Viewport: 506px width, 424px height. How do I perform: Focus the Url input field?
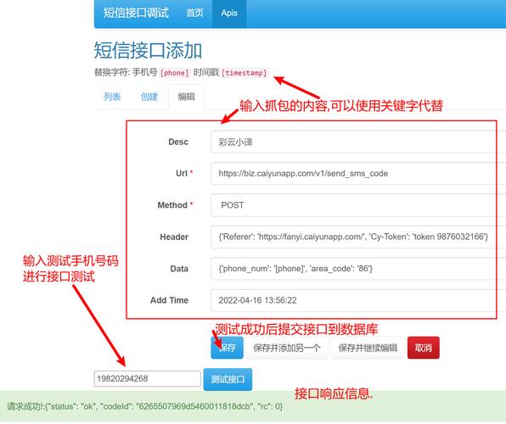pyautogui.click(x=358, y=174)
